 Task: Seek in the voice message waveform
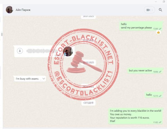coord(42,51)
